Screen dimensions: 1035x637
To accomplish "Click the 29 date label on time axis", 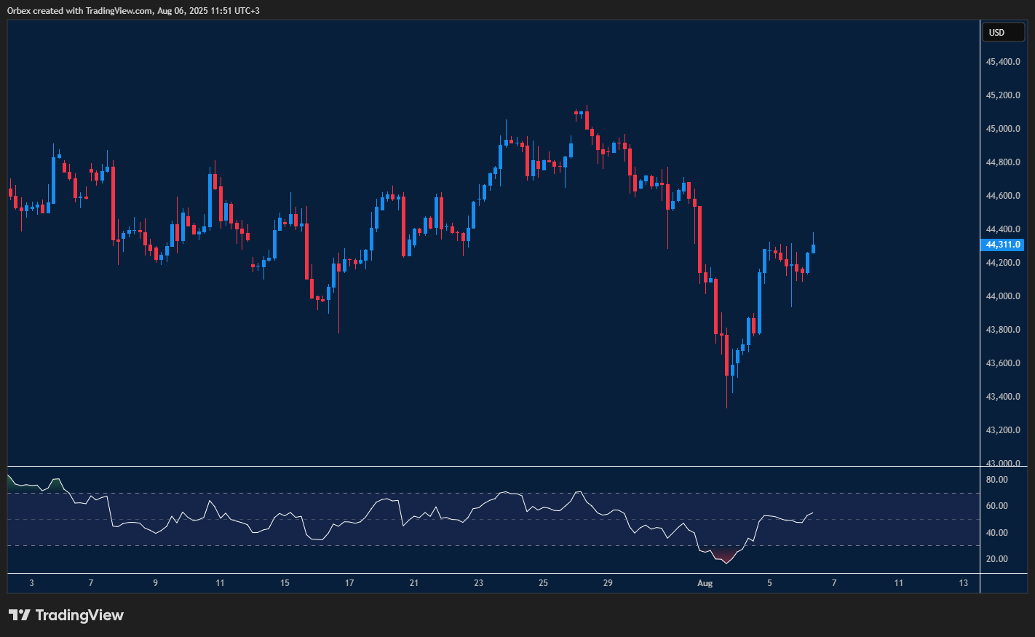I will (x=608, y=583).
